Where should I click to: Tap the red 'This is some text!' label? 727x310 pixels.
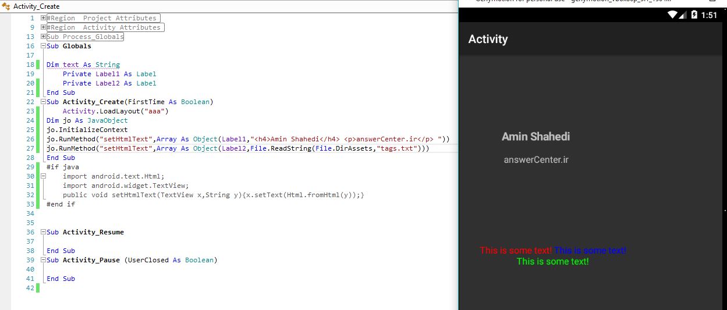click(516, 251)
